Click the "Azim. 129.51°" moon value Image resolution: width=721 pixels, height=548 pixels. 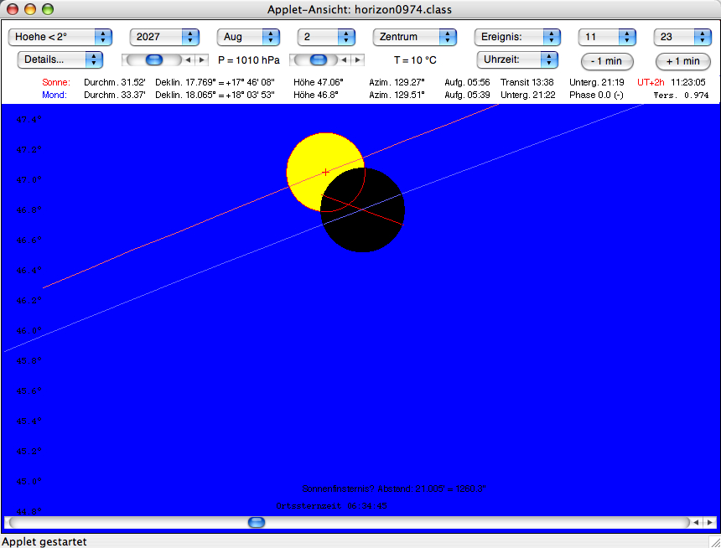[397, 95]
